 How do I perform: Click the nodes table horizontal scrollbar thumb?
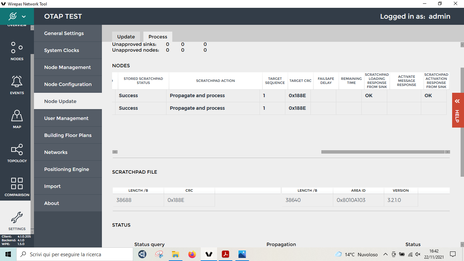click(382, 152)
